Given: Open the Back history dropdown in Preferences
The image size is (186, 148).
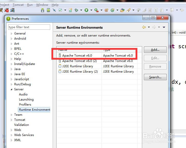Looking at the screenshot, I should [x=149, y=27].
